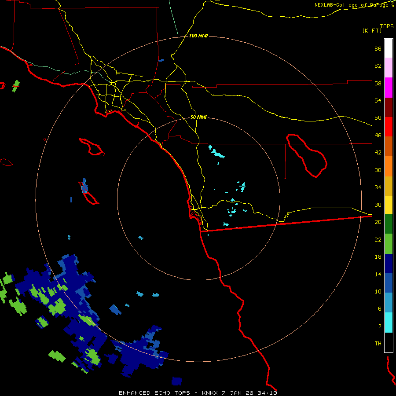Click the "14" scale value
The height and width of the screenshot is (396, 396).
click(x=378, y=274)
